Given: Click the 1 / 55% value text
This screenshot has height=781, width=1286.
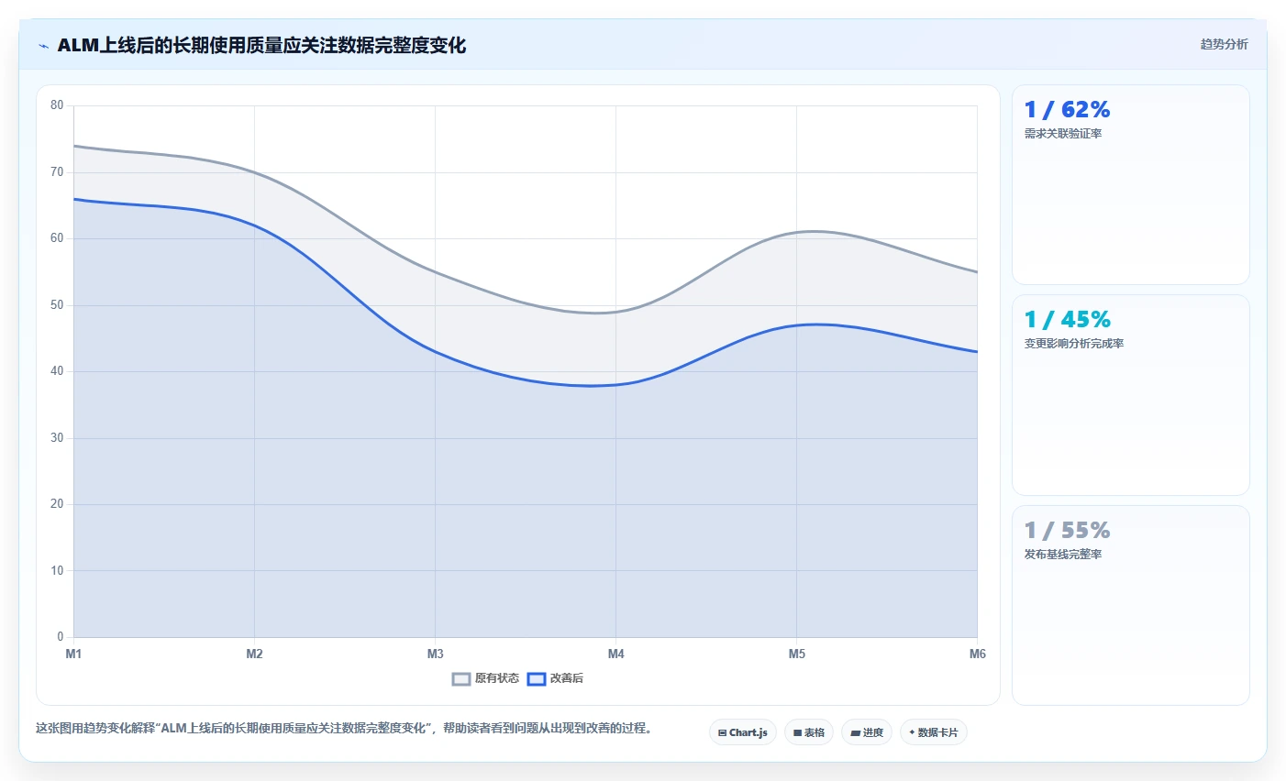Looking at the screenshot, I should pos(1067,530).
